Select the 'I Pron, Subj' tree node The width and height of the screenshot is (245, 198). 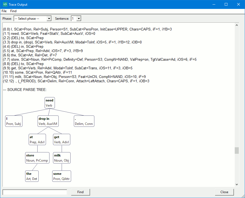[x=14, y=121]
